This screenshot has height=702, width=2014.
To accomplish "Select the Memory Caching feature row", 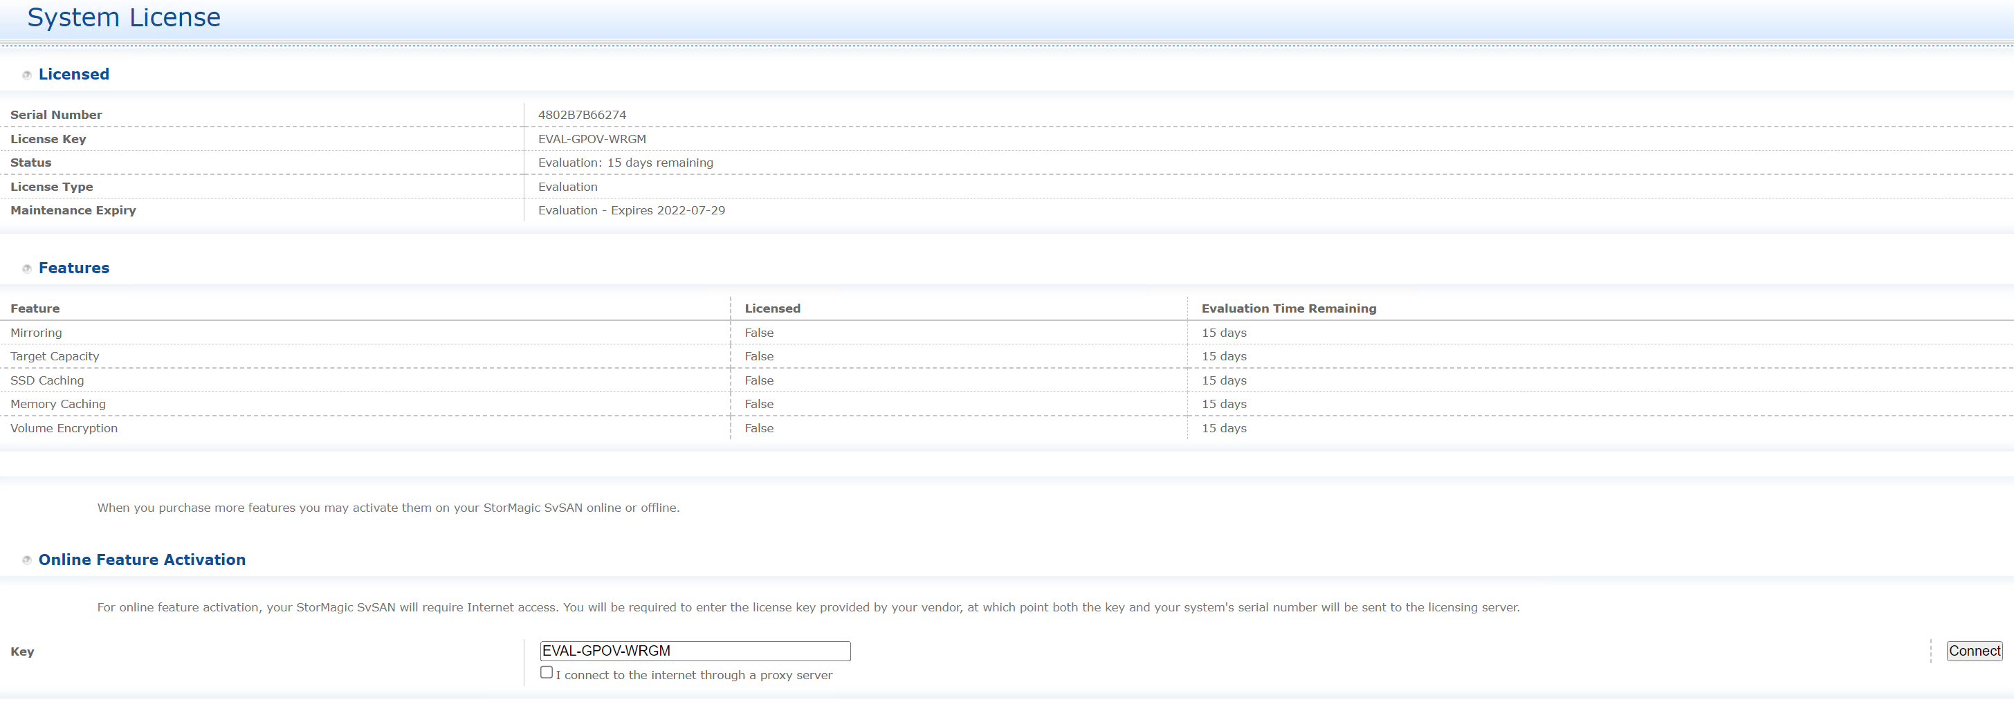I will pos(1007,404).
